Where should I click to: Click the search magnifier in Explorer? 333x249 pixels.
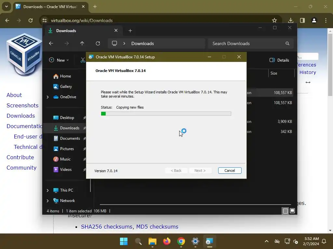[x=287, y=43]
